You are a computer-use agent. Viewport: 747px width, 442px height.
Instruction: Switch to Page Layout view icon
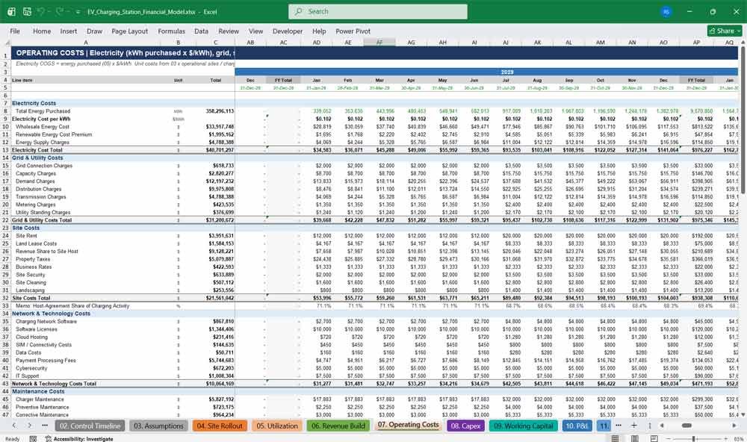634,438
